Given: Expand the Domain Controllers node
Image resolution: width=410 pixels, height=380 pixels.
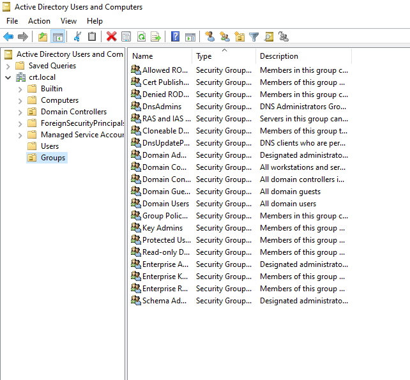Looking at the screenshot, I should point(20,112).
